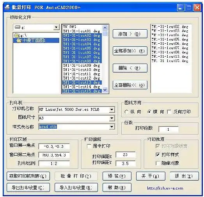Select YW1-31-1cut02.dwg in source file list

pyautogui.click(x=82, y=35)
